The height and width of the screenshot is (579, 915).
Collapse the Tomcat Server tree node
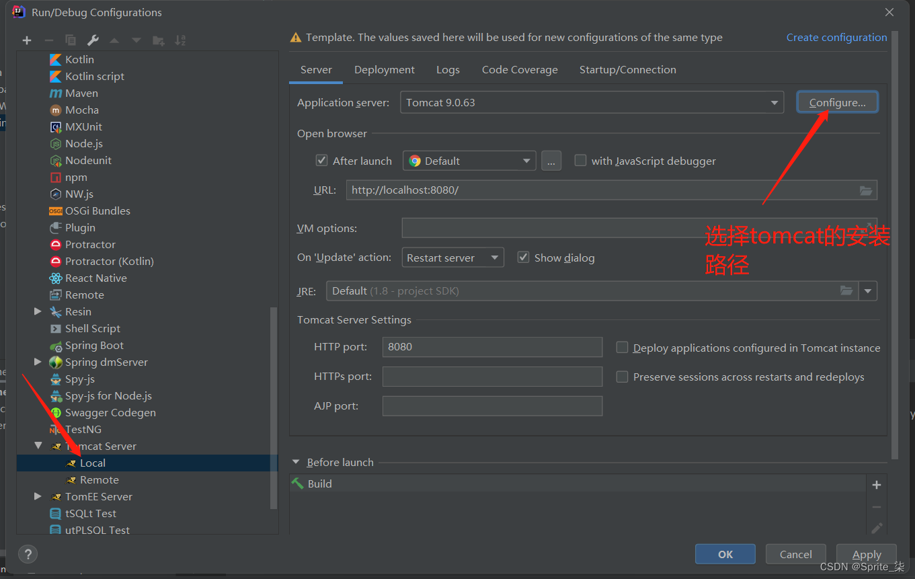click(x=38, y=446)
